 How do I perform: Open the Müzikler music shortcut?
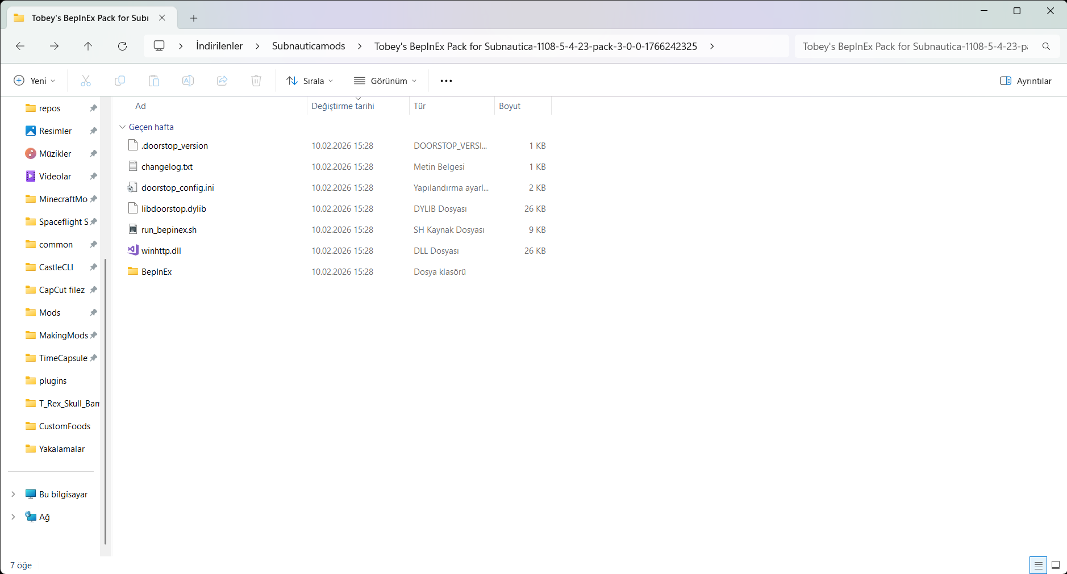pos(48,154)
